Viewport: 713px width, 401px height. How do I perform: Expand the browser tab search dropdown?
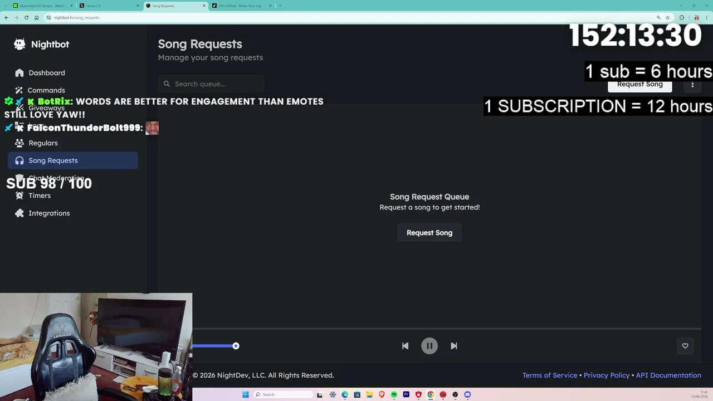pos(5,6)
